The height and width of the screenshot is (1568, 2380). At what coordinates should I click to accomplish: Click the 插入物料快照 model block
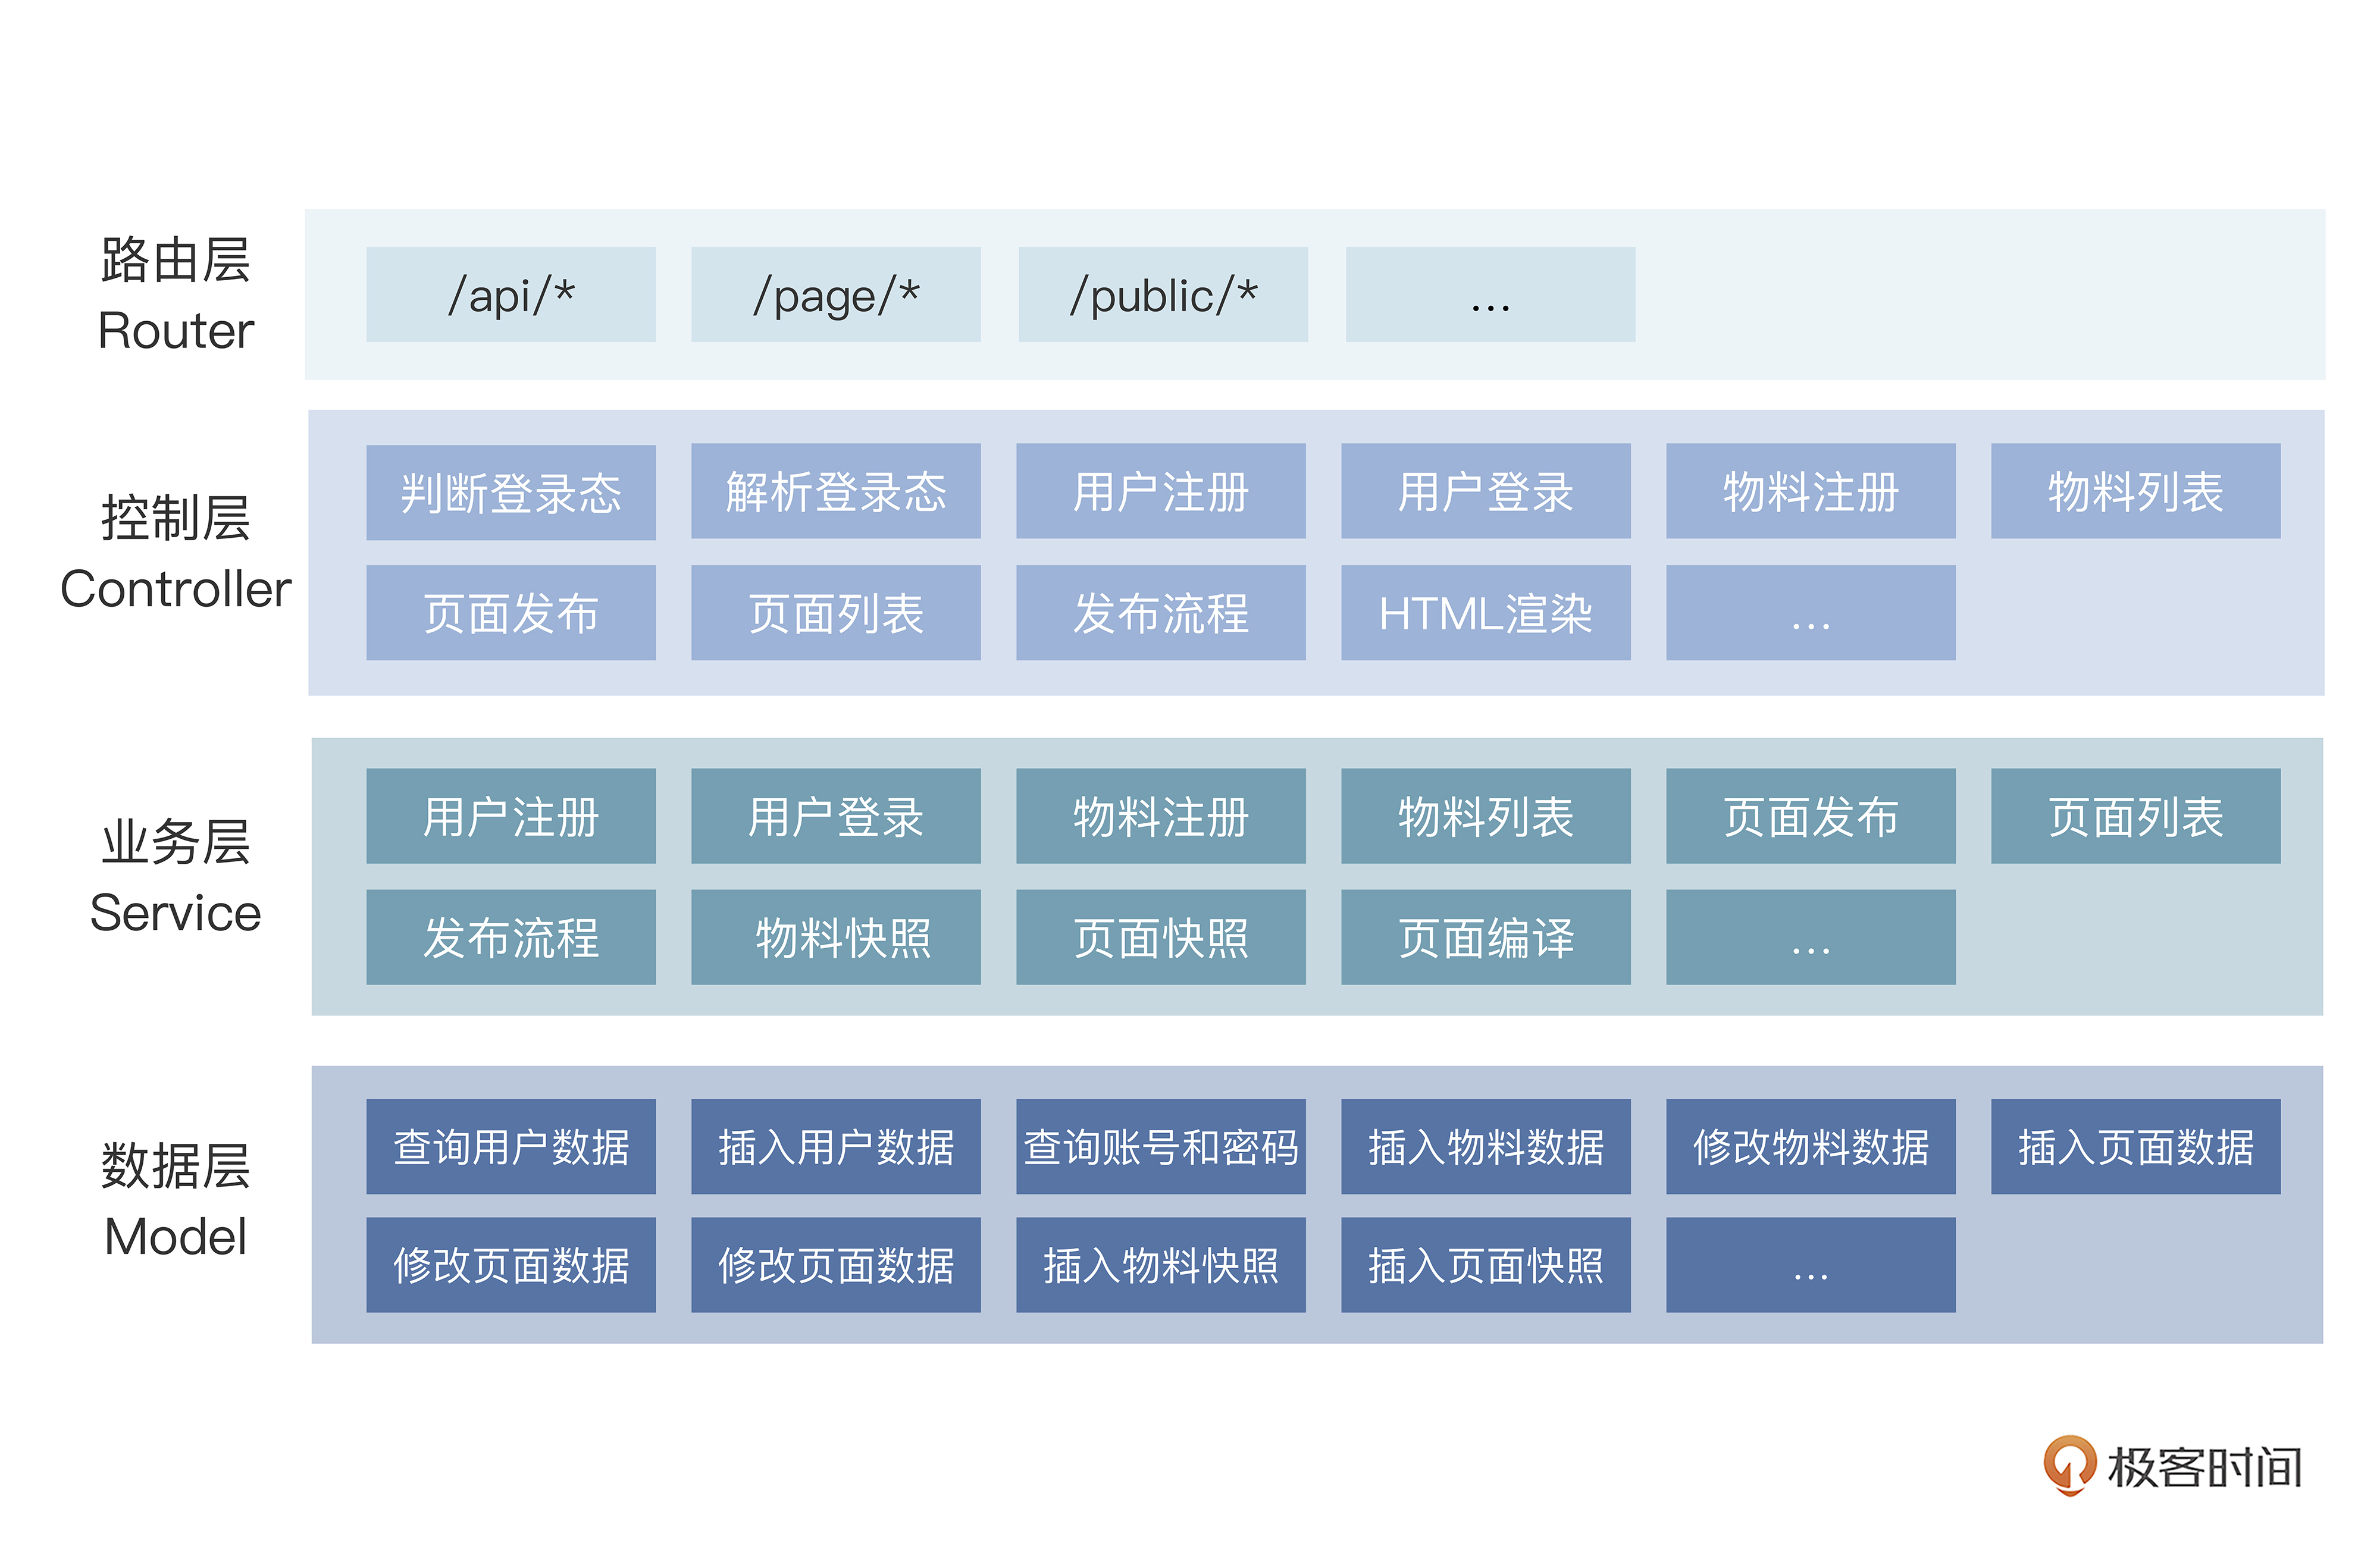[1160, 1264]
